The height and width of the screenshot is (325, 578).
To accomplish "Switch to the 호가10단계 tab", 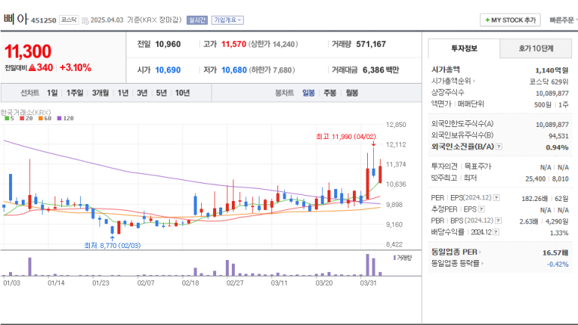I will click(x=535, y=49).
